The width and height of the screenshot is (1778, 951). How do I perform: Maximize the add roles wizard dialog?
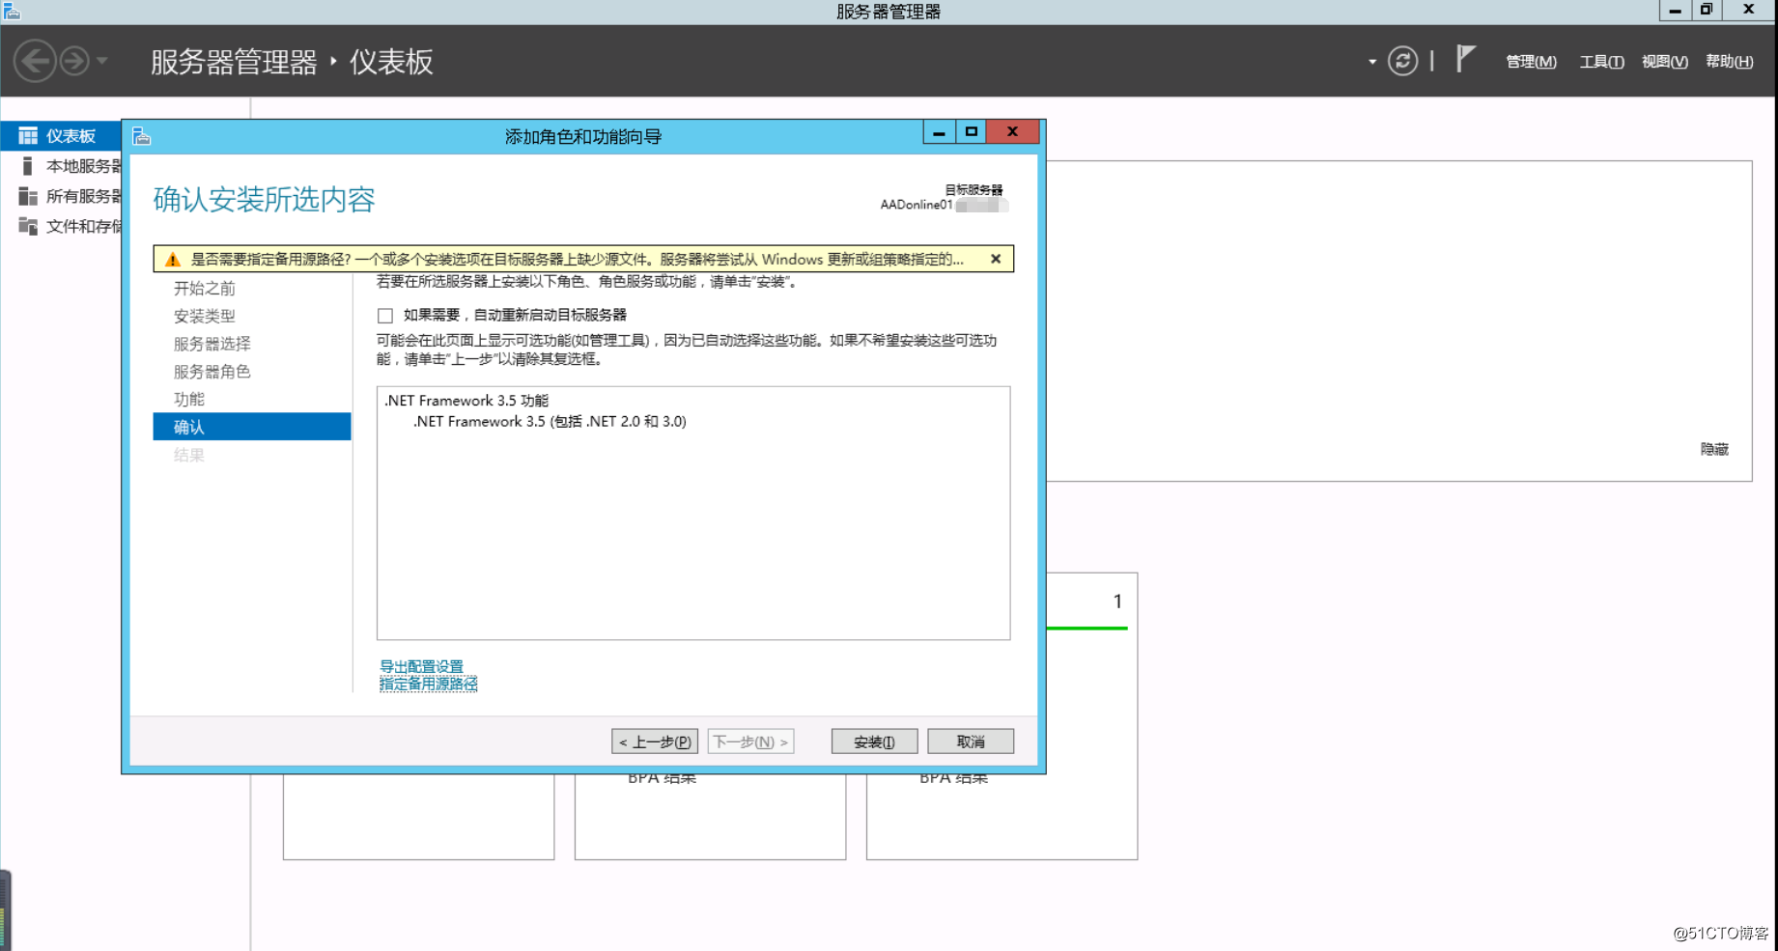[x=972, y=132]
